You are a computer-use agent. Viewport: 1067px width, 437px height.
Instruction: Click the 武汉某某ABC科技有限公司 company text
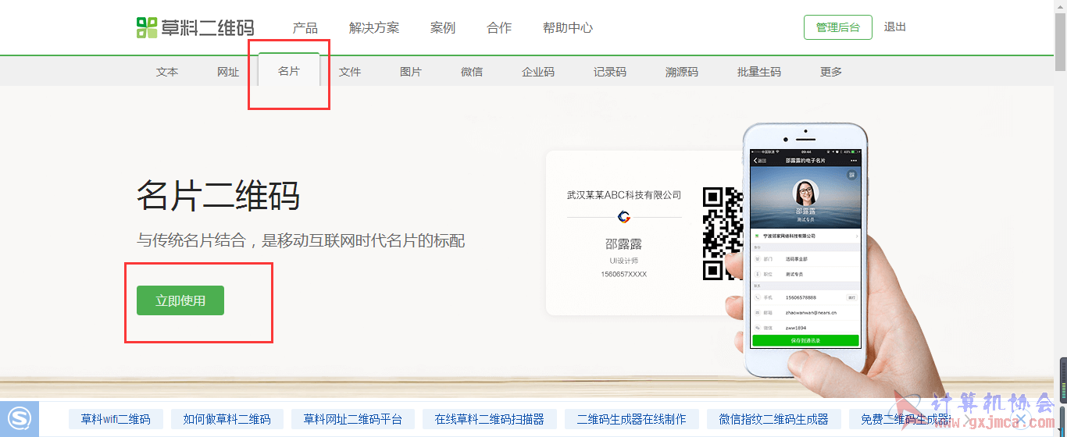(x=624, y=195)
